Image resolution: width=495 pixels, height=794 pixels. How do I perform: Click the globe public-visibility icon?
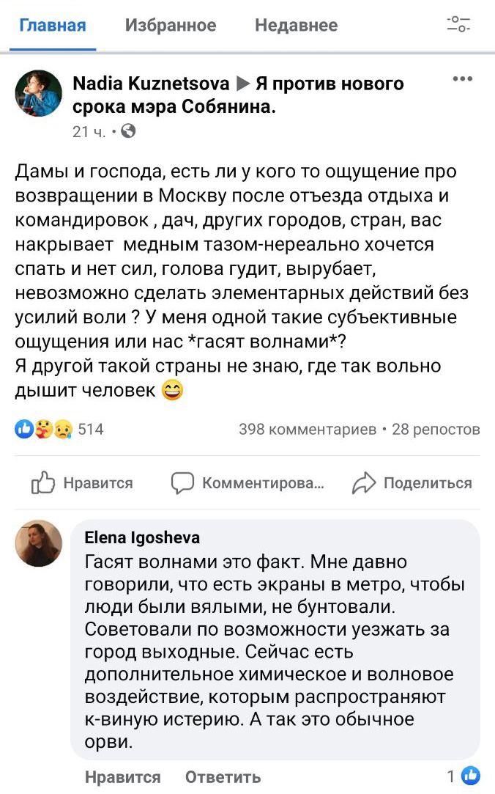(127, 132)
